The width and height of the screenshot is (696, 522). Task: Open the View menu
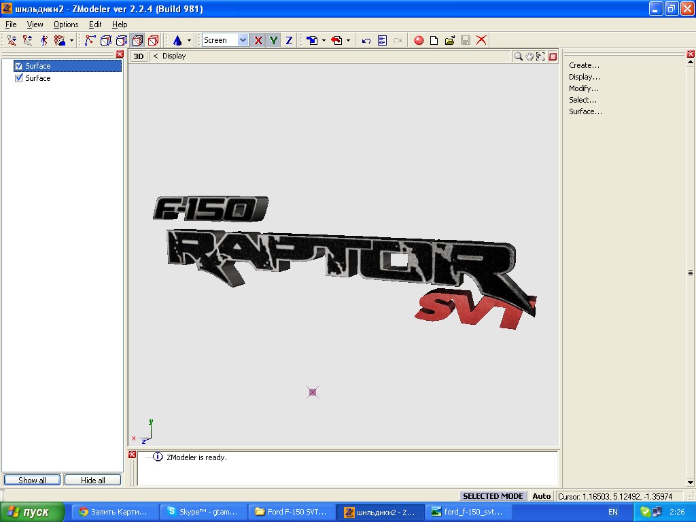point(35,24)
